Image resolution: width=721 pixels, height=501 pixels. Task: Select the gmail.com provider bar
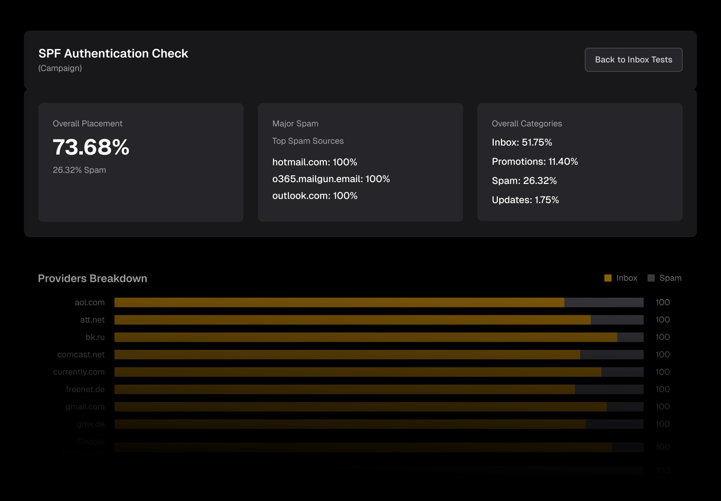[379, 407]
